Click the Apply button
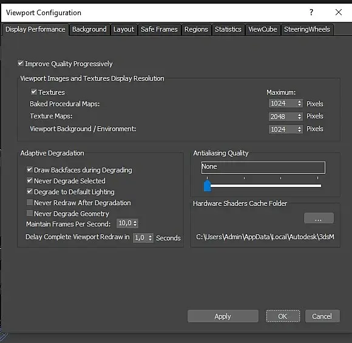Viewport: 352px width, 343px height. pyautogui.click(x=223, y=316)
